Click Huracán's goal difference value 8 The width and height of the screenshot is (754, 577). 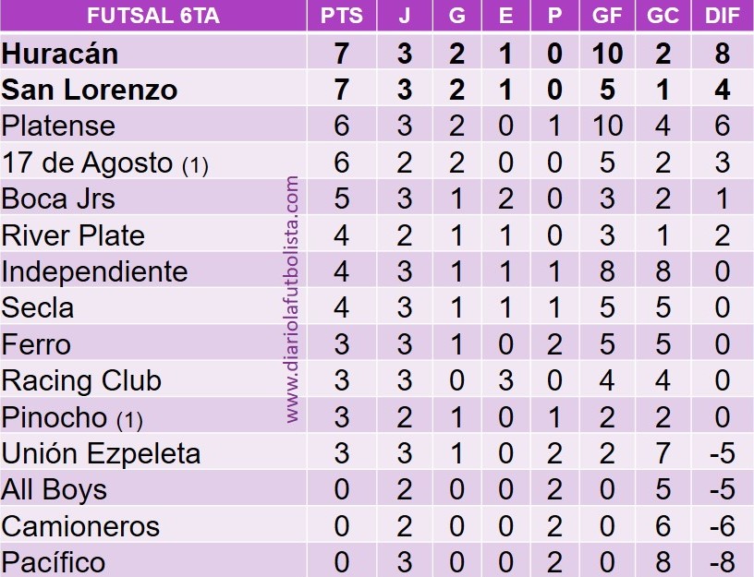coord(722,54)
